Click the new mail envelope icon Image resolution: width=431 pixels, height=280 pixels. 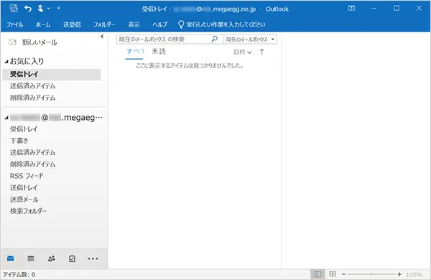click(12, 42)
